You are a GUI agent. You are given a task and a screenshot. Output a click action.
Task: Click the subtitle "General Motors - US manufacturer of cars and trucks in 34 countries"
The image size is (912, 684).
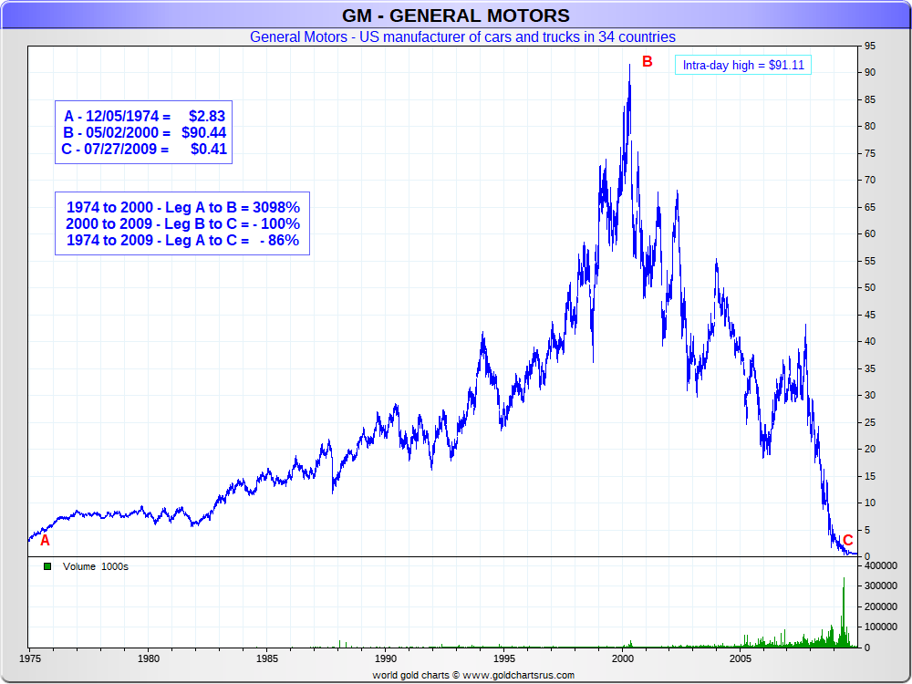click(x=462, y=36)
